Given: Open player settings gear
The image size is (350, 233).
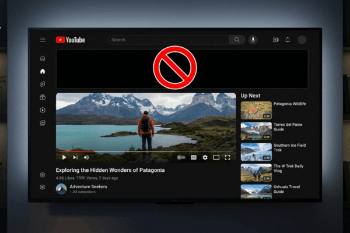Looking at the screenshot, I should coord(205,157).
